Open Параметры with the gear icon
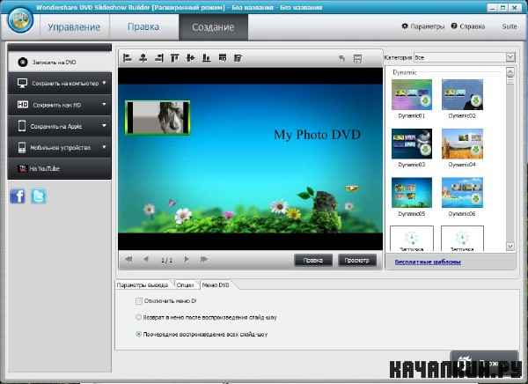 [423, 26]
